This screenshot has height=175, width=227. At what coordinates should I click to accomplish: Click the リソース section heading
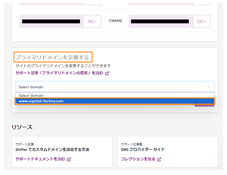(x=22, y=127)
